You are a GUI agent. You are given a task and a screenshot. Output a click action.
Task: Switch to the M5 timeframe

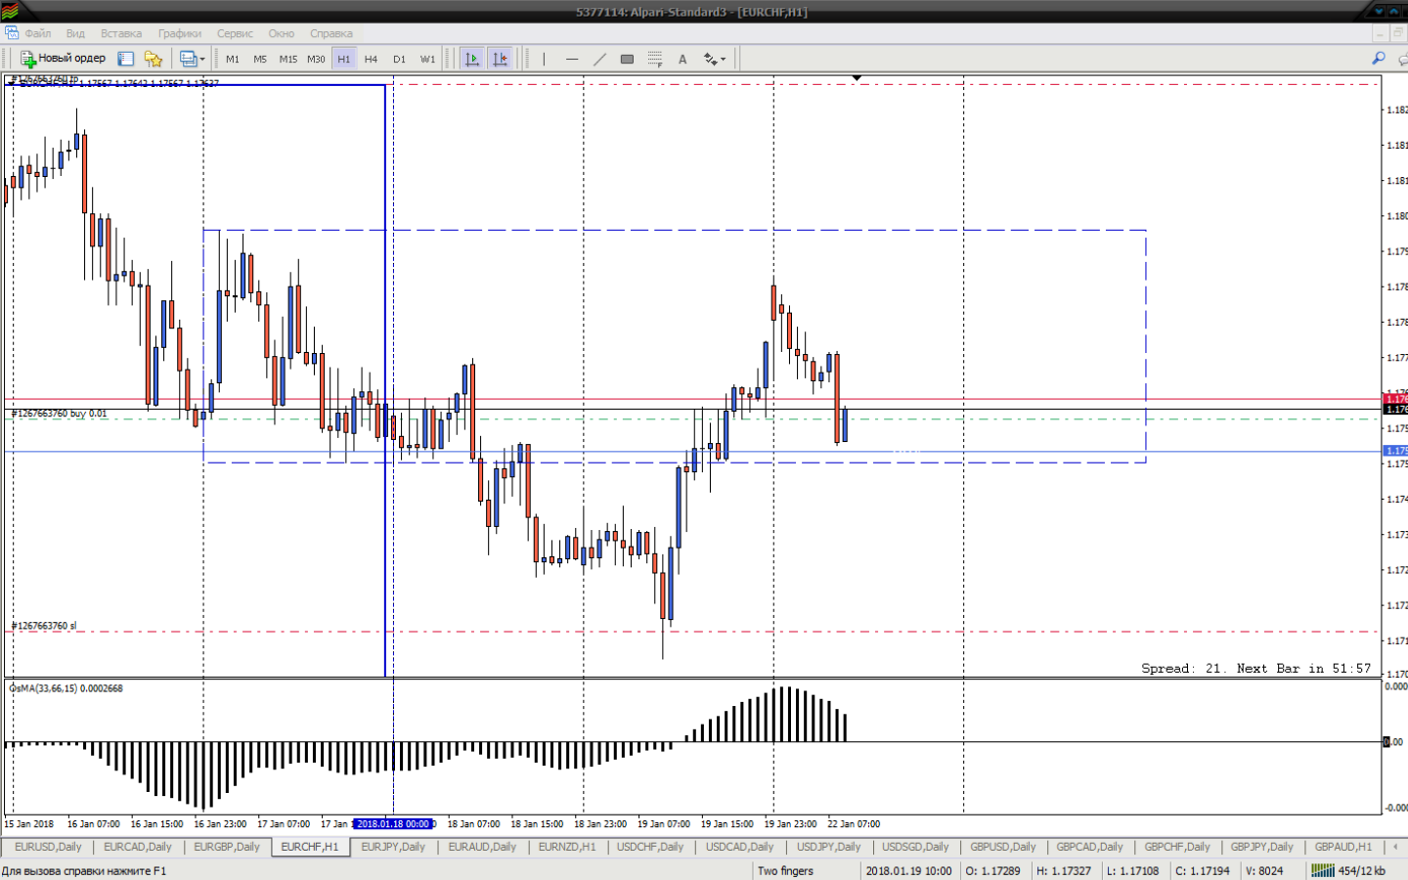point(260,59)
